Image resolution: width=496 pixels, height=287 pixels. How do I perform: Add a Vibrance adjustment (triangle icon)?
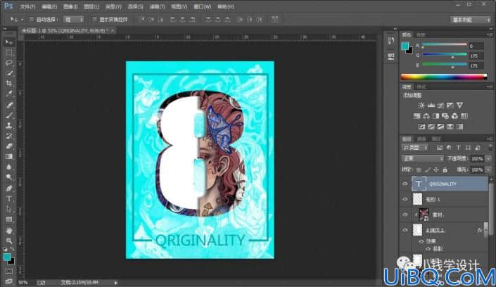pos(459,106)
